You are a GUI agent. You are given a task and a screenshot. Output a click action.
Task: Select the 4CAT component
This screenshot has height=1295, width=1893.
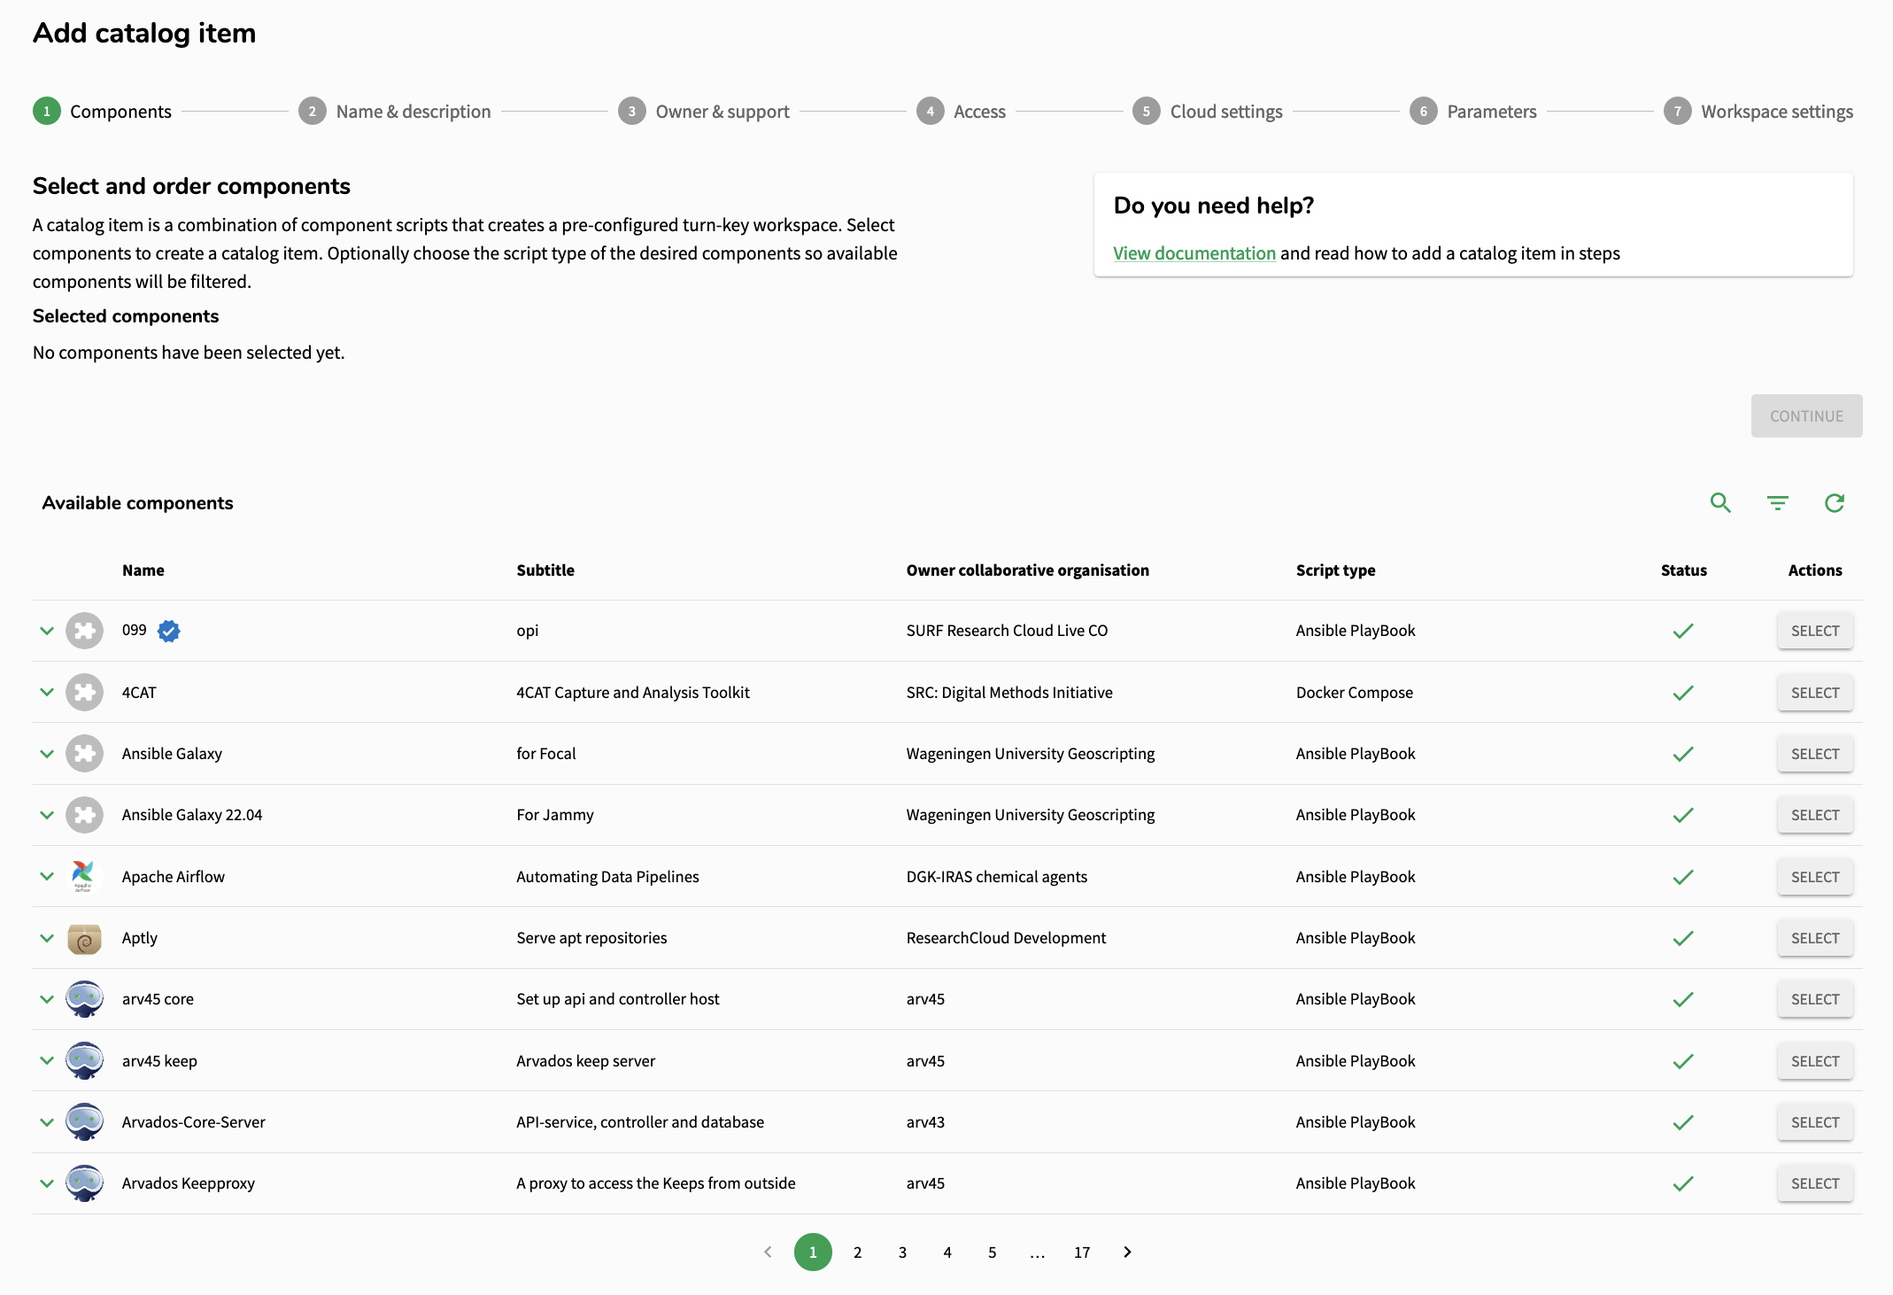click(1815, 693)
